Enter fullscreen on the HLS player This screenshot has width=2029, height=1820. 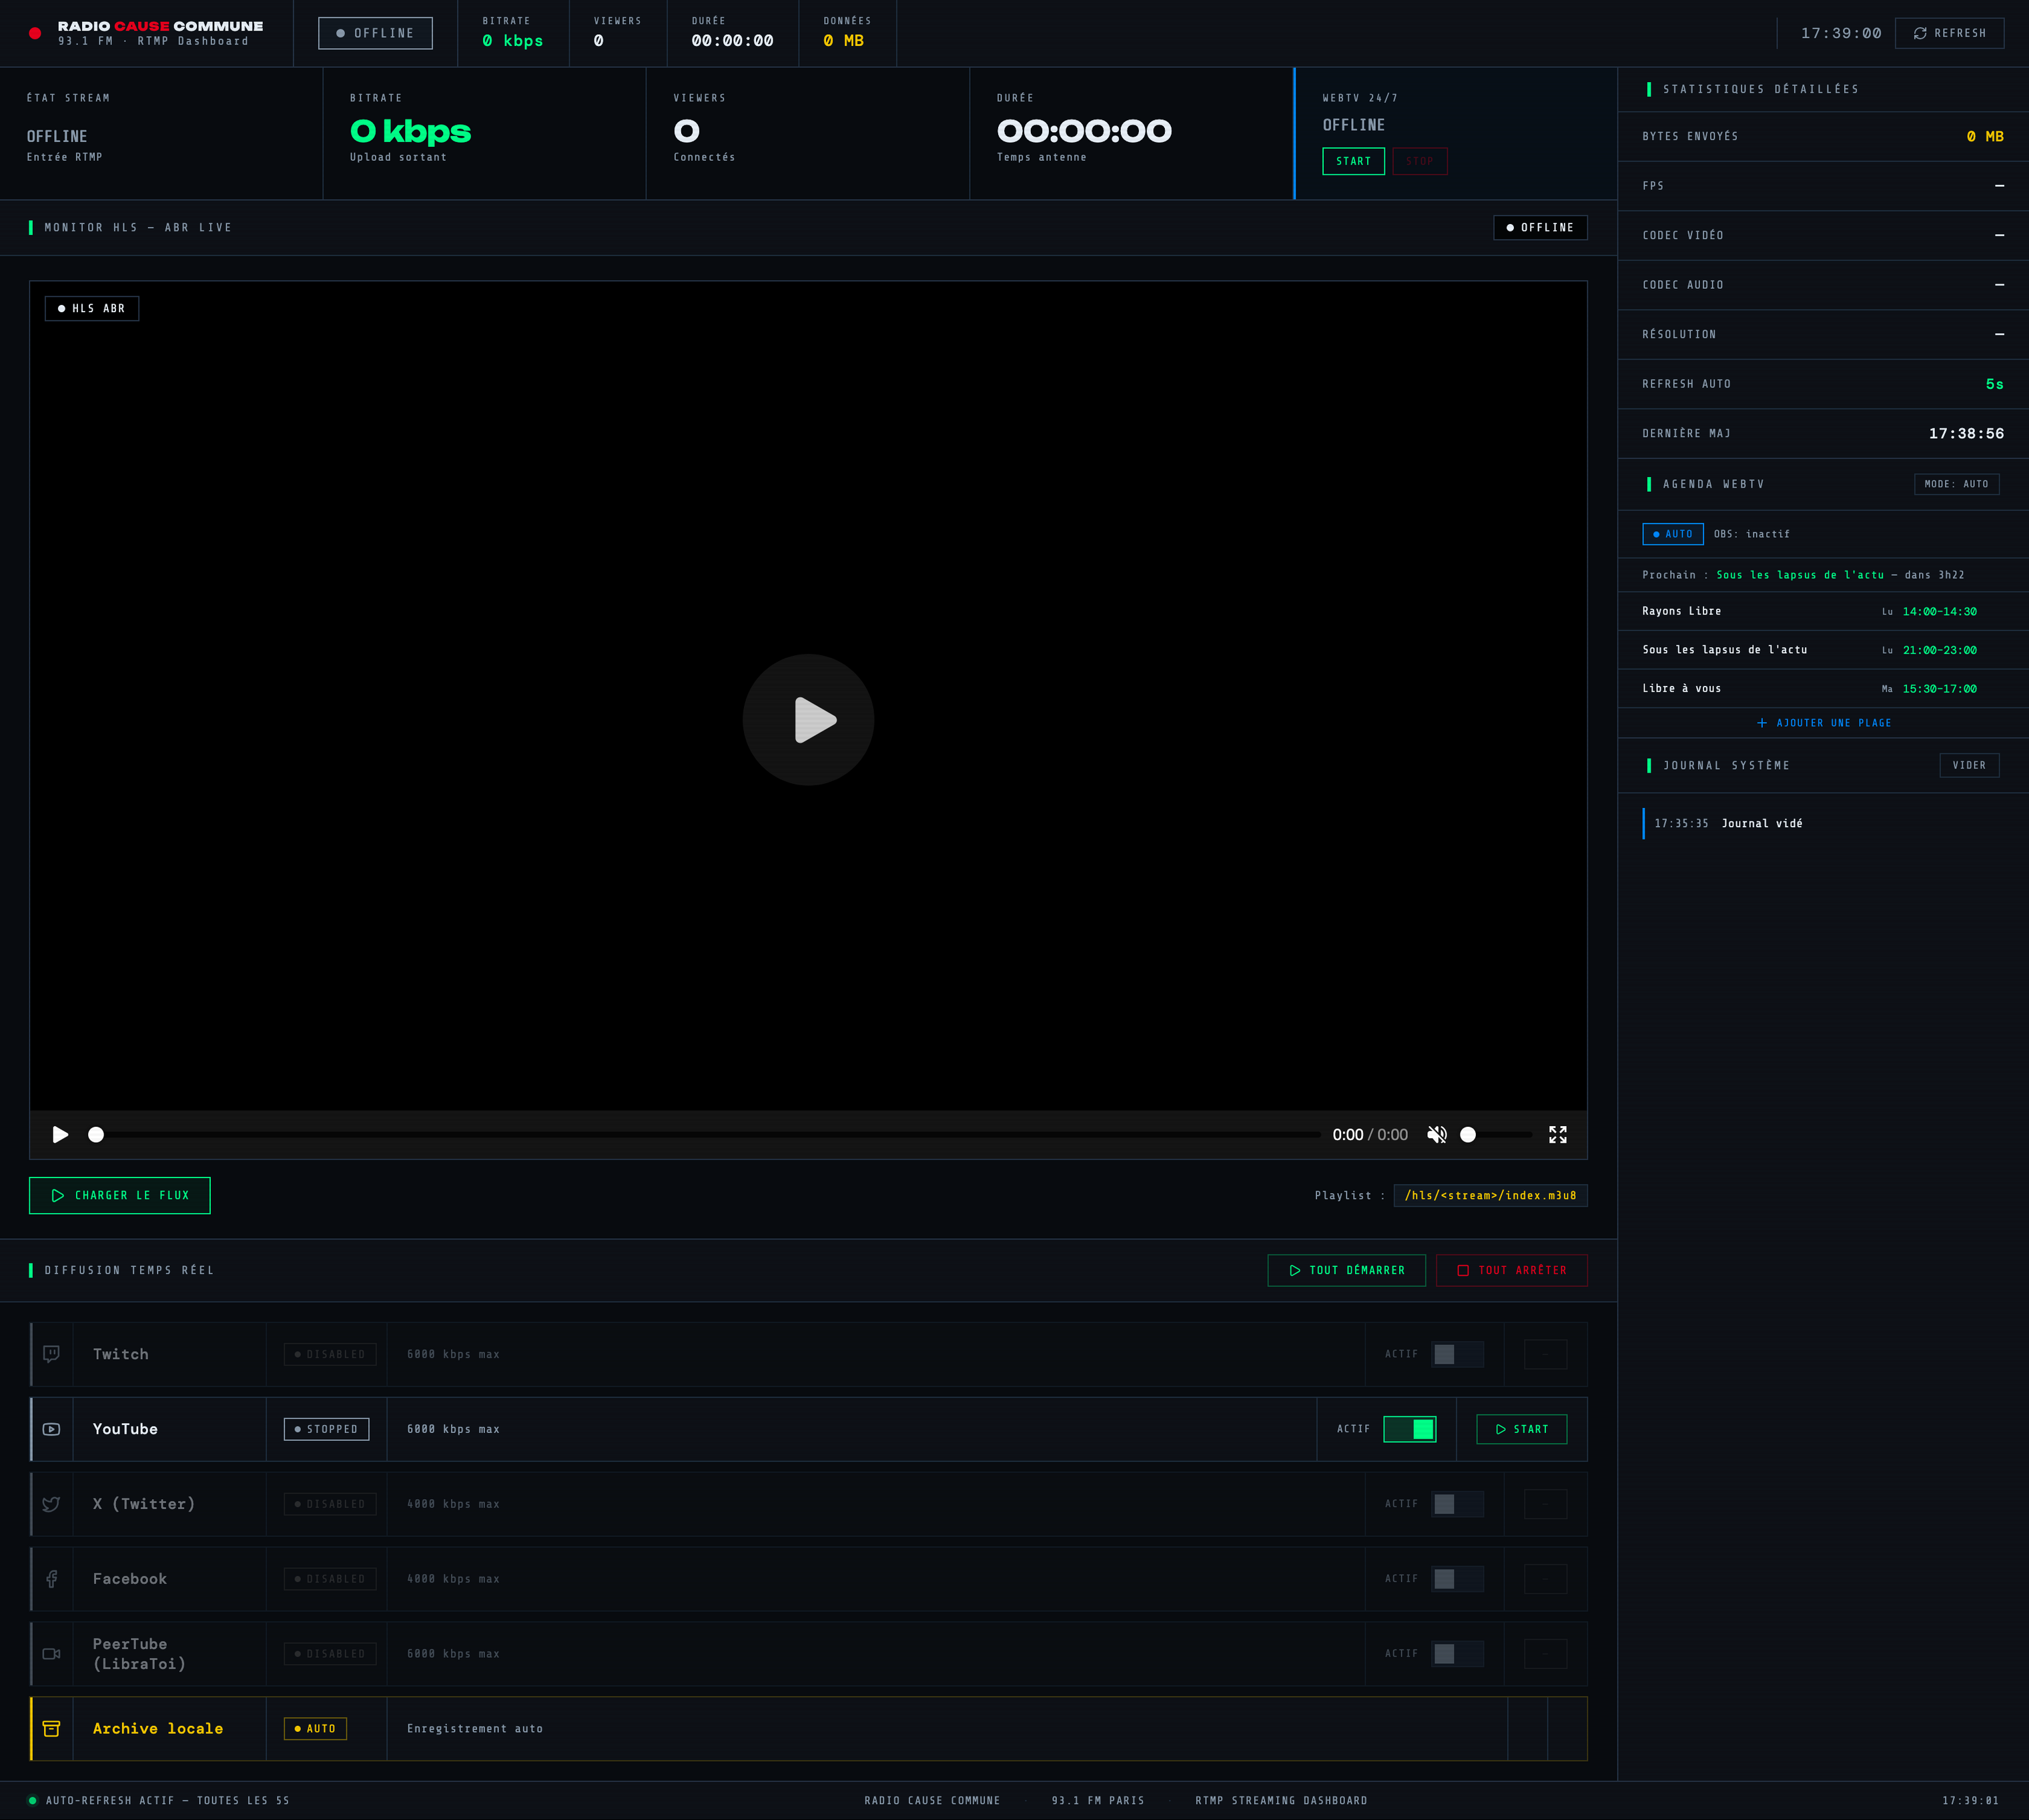[x=1557, y=1134]
